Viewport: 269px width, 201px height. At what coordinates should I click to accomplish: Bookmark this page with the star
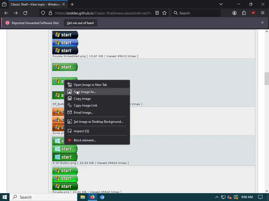164,13
